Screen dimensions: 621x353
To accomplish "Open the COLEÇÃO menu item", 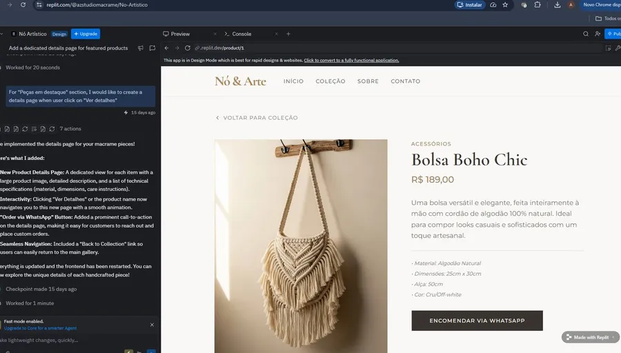I will pos(331,81).
